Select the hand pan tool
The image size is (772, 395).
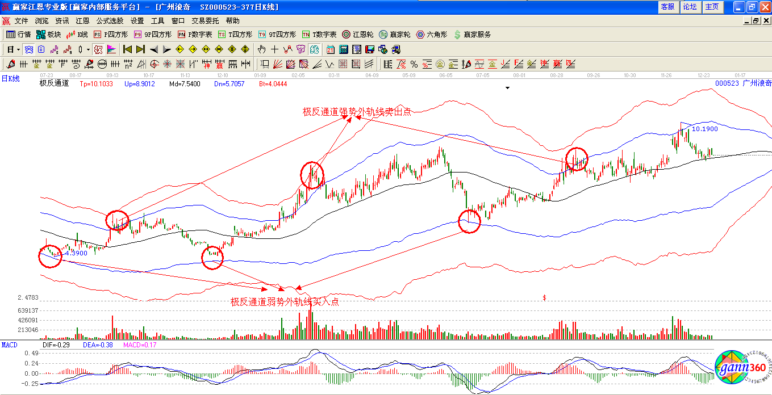click(262, 49)
